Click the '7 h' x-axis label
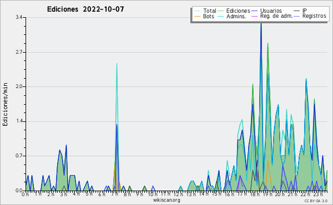333x205 pixels. (x=115, y=194)
